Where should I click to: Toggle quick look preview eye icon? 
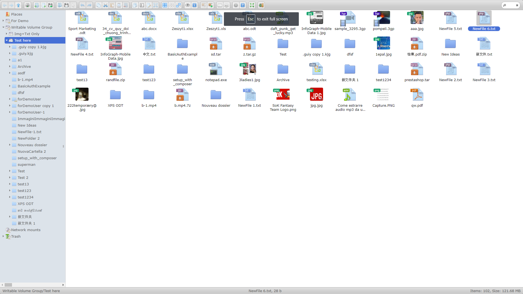click(x=188, y=5)
